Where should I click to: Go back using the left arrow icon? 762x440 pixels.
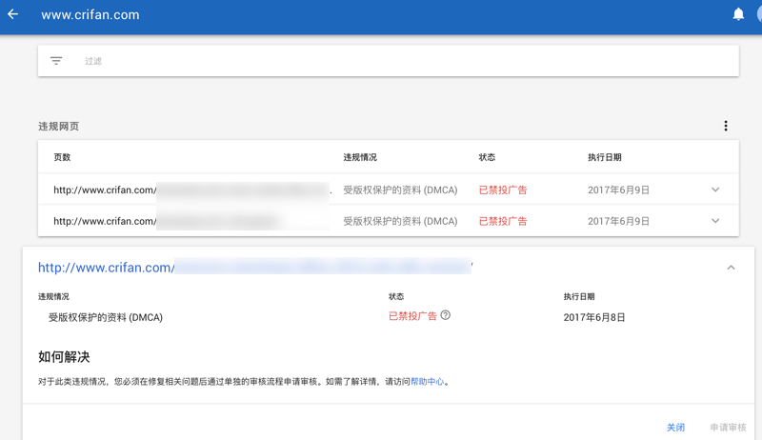(x=13, y=14)
